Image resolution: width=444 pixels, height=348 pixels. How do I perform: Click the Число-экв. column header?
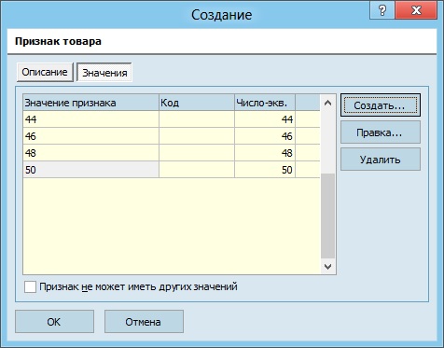pyautogui.click(x=265, y=103)
